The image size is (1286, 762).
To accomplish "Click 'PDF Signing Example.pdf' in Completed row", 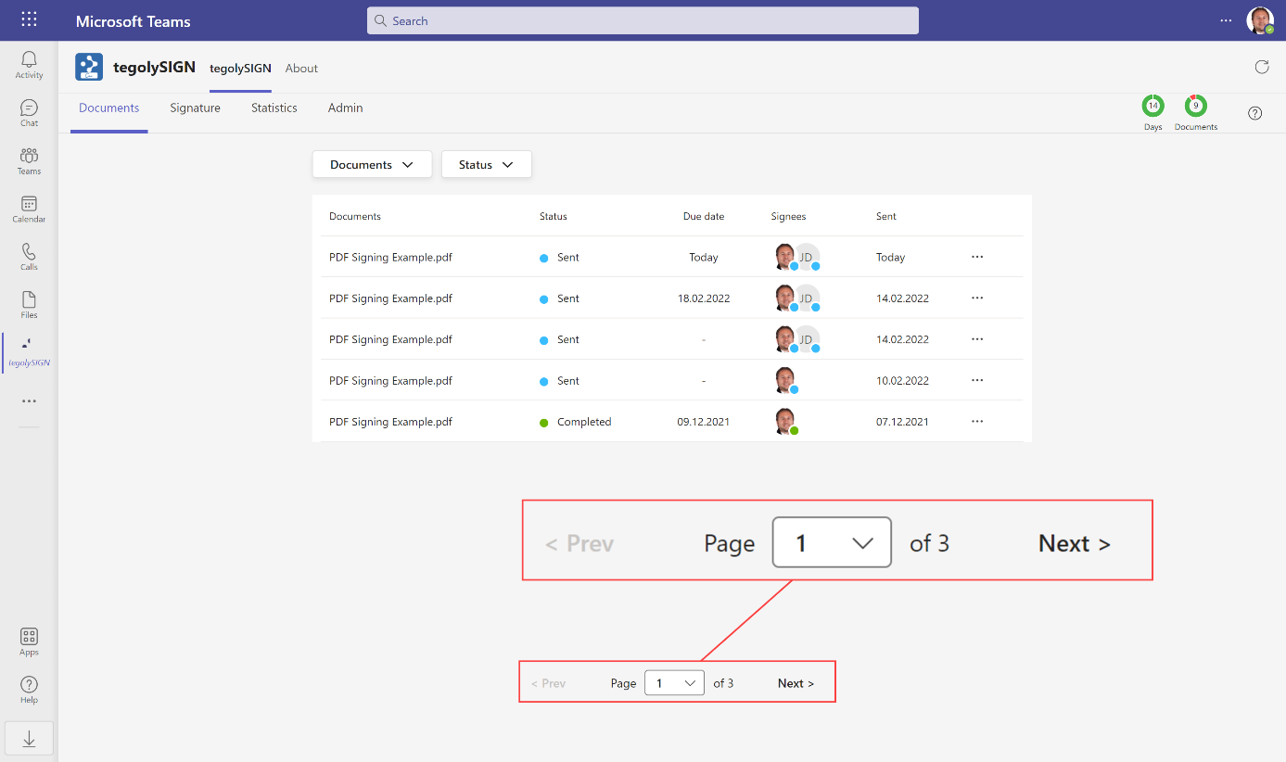I will click(x=390, y=422).
